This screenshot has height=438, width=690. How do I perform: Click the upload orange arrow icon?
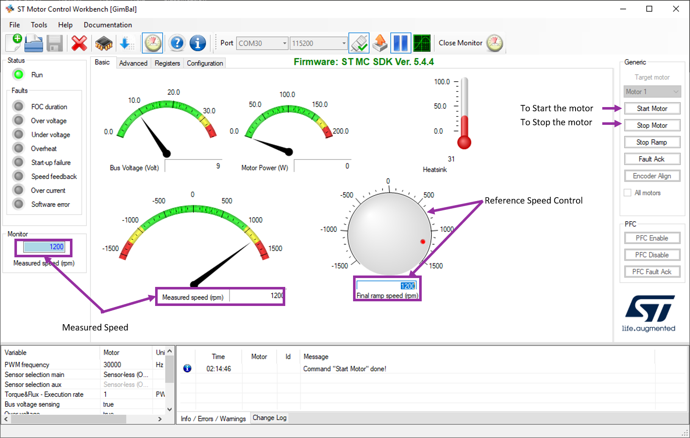click(x=380, y=43)
